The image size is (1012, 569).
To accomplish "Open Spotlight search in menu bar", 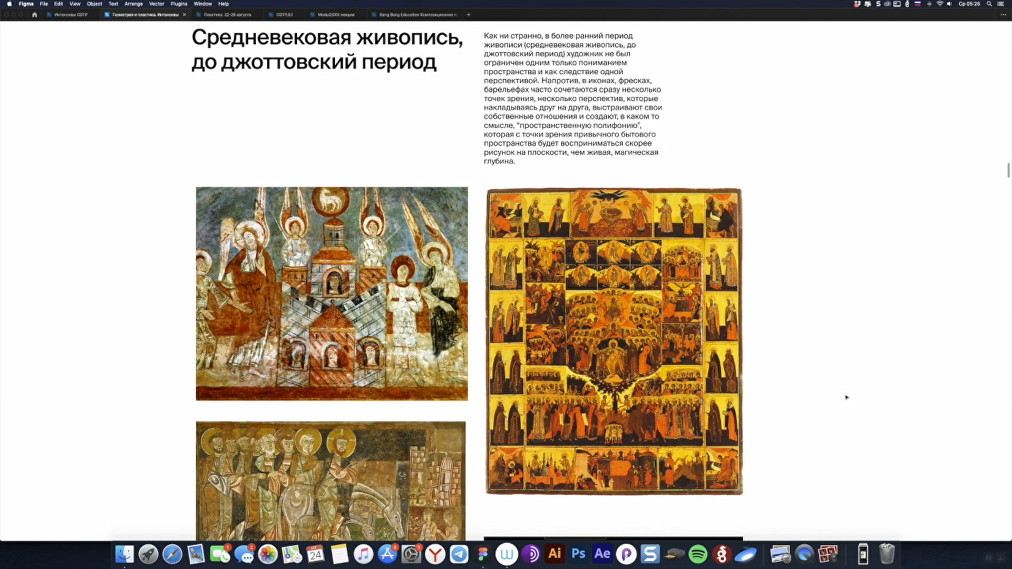I will click(989, 4).
